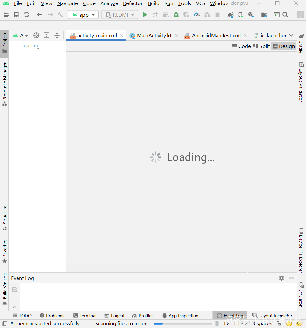
Task: Click the Search Everywhere magnifier icon
Action: click(x=285, y=15)
